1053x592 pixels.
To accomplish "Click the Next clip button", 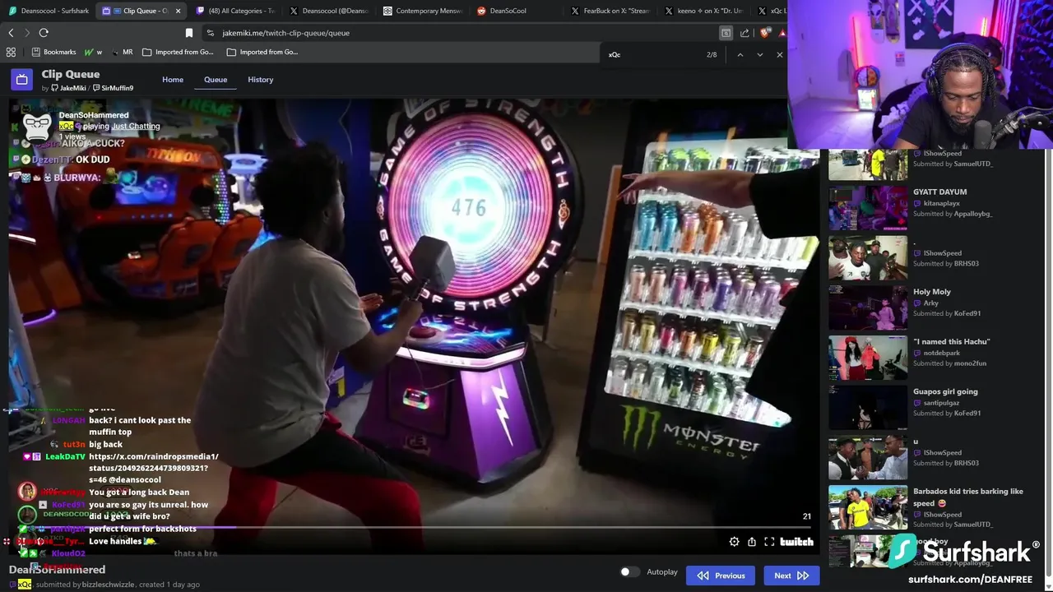I will click(791, 576).
